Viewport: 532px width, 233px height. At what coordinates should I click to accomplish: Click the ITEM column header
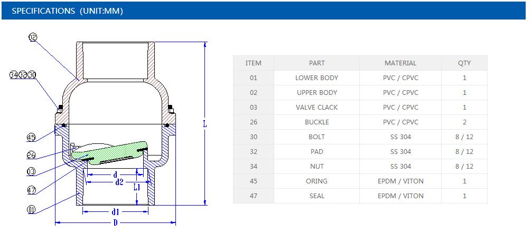(253, 63)
